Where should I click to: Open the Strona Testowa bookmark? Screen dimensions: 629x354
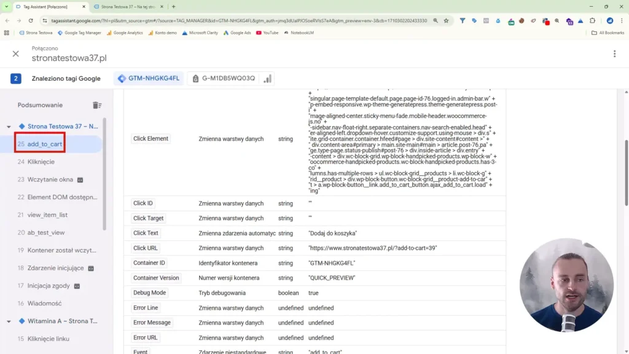pos(36,33)
